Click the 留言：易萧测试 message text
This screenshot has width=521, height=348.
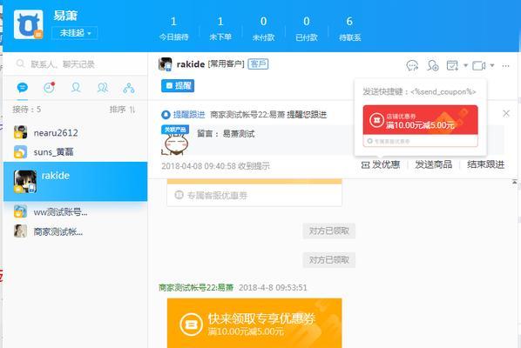click(x=226, y=134)
